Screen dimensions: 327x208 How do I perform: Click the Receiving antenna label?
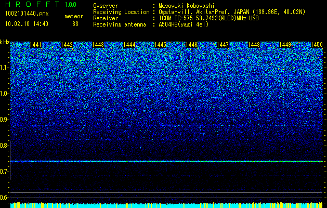click(x=120, y=24)
